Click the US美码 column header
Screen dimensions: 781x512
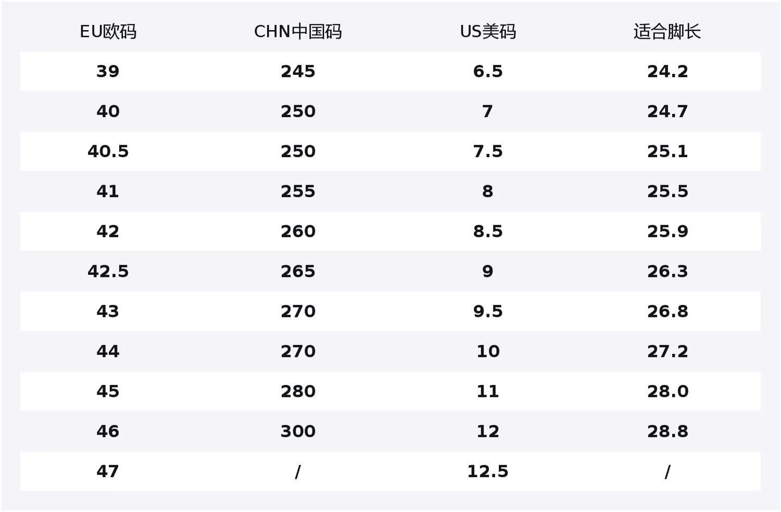click(488, 32)
